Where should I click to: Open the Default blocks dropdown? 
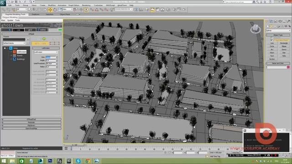click(14, 43)
